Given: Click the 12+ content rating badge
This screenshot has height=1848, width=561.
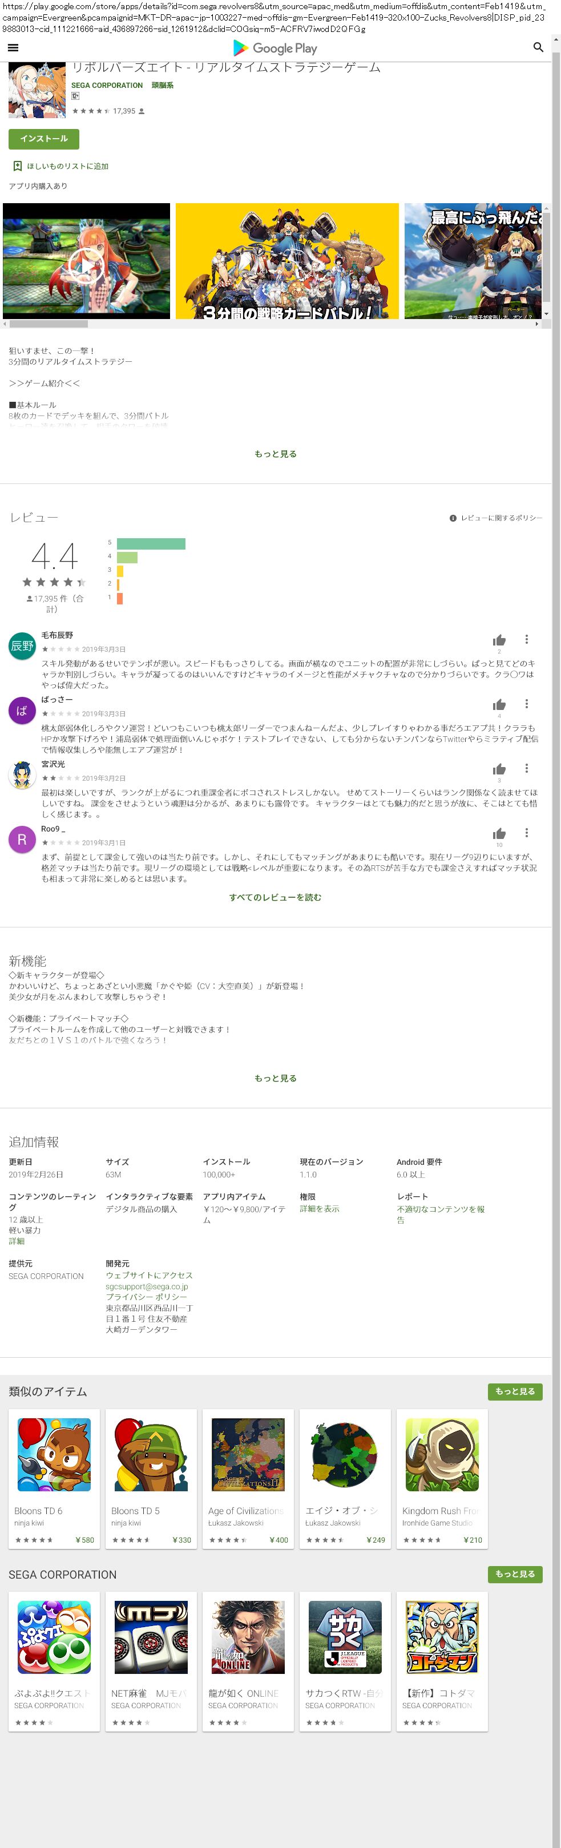Looking at the screenshot, I should [x=75, y=96].
